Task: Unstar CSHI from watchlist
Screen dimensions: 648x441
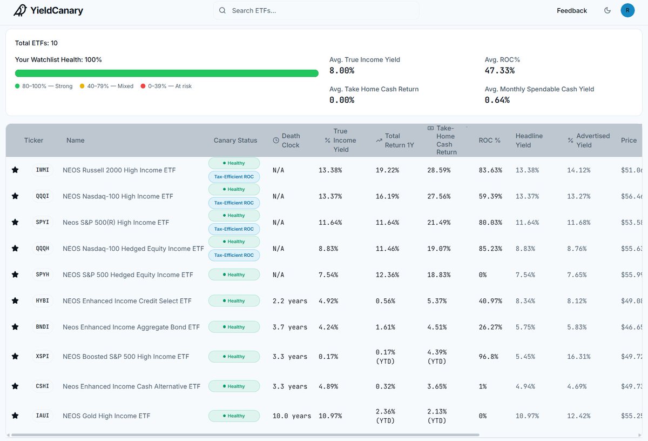Action: tap(15, 386)
